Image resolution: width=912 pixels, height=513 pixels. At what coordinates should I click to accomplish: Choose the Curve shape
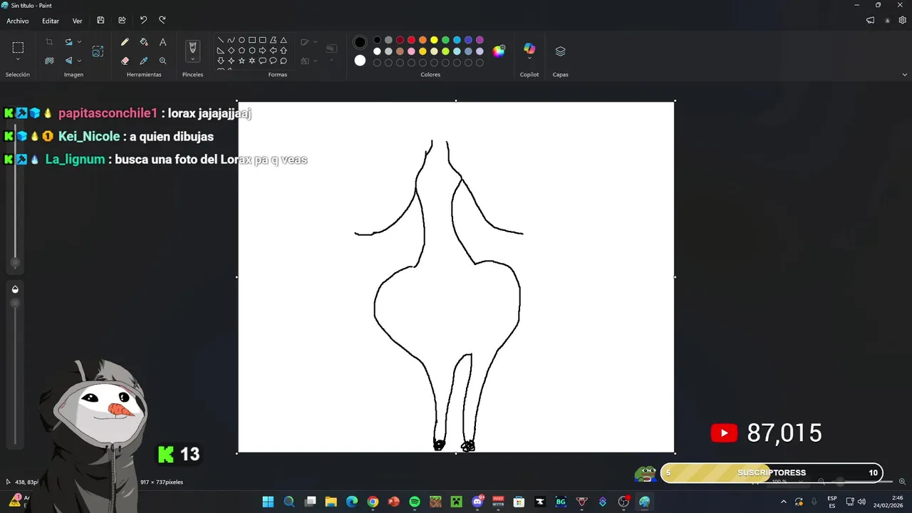pos(231,40)
